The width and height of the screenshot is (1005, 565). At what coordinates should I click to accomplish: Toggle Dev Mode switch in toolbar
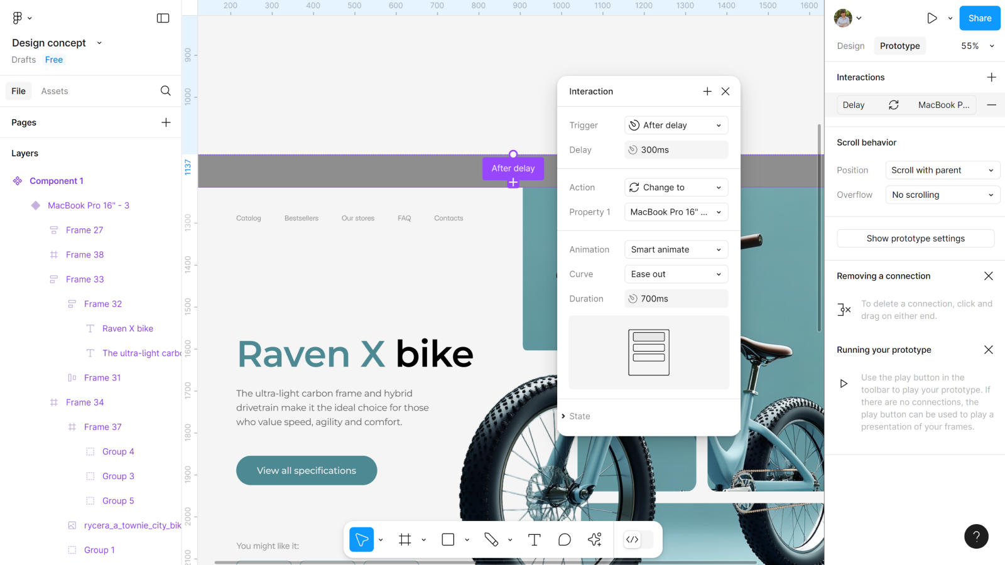(639, 540)
